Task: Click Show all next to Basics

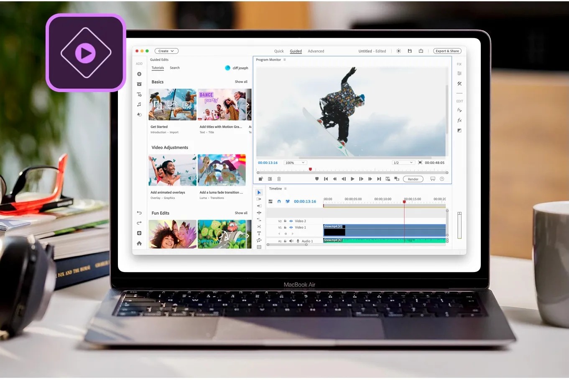Action: click(241, 82)
